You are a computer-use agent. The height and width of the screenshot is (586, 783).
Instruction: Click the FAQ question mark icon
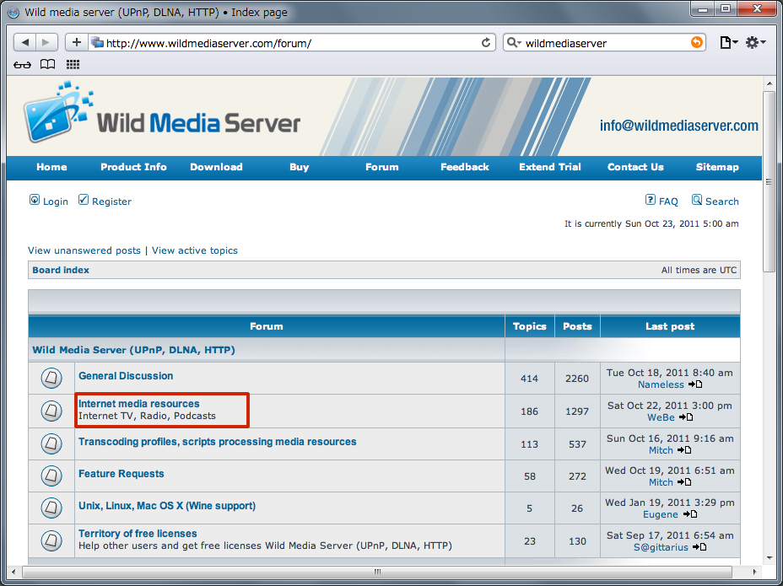[651, 200]
